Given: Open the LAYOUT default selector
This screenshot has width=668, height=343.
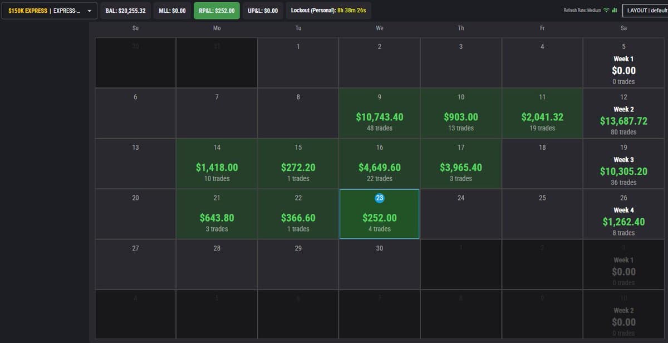Looking at the screenshot, I should coord(645,11).
